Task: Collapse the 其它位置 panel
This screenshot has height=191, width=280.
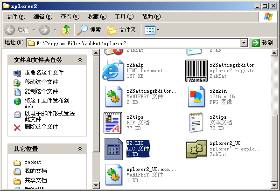Action: (x=80, y=149)
